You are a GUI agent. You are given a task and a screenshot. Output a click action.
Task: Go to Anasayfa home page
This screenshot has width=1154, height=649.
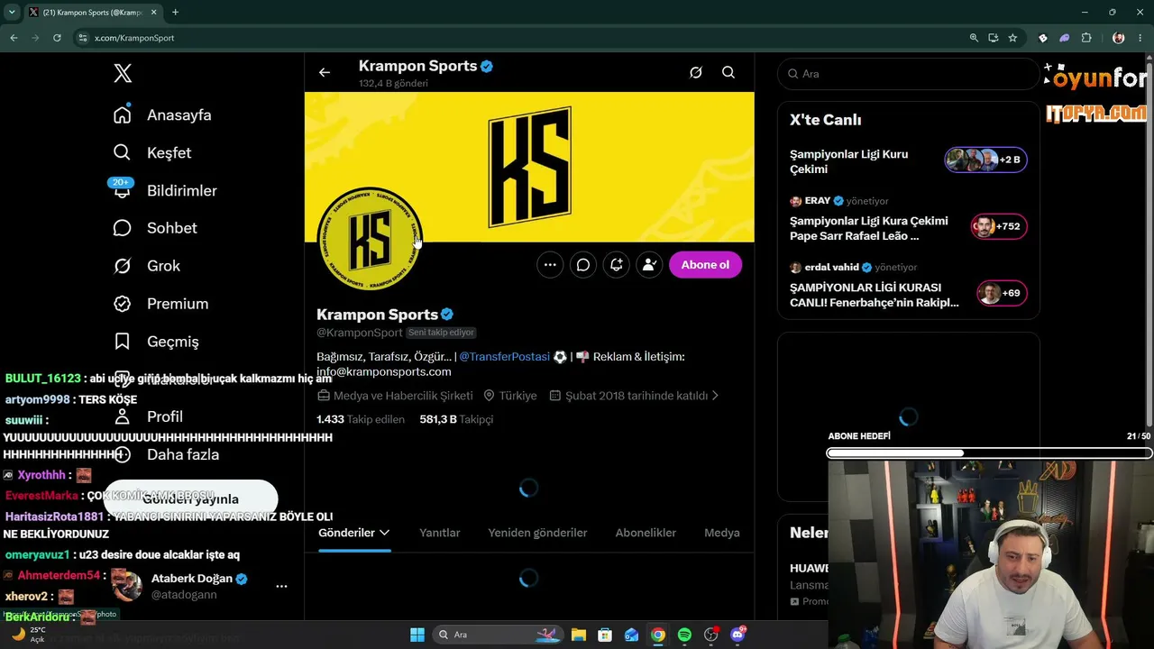click(x=162, y=114)
